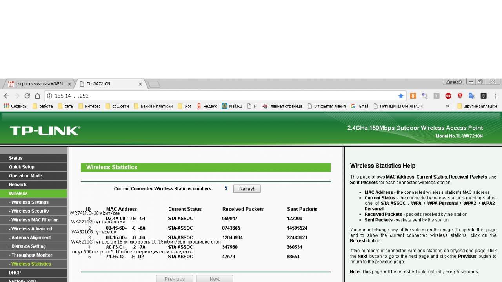Open the Status menu item
502x282 pixels.
tap(34, 158)
